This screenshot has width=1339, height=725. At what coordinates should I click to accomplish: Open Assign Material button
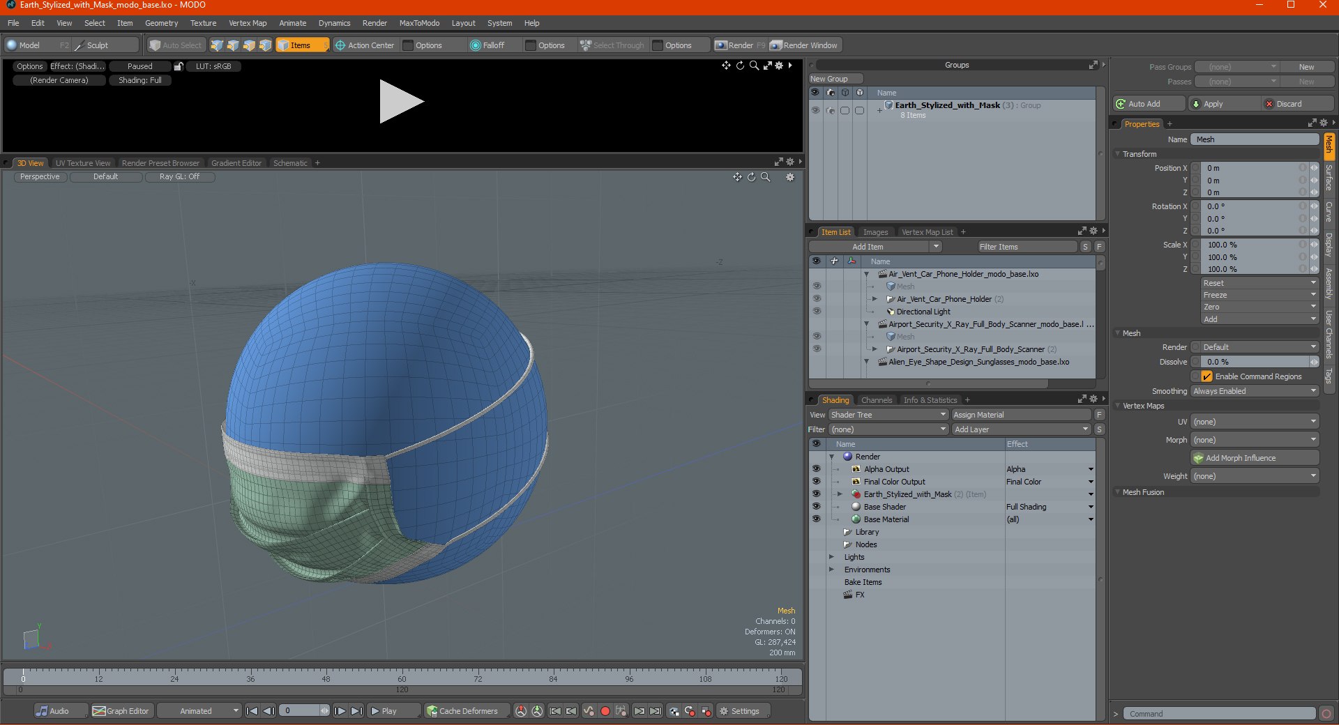pos(1021,415)
